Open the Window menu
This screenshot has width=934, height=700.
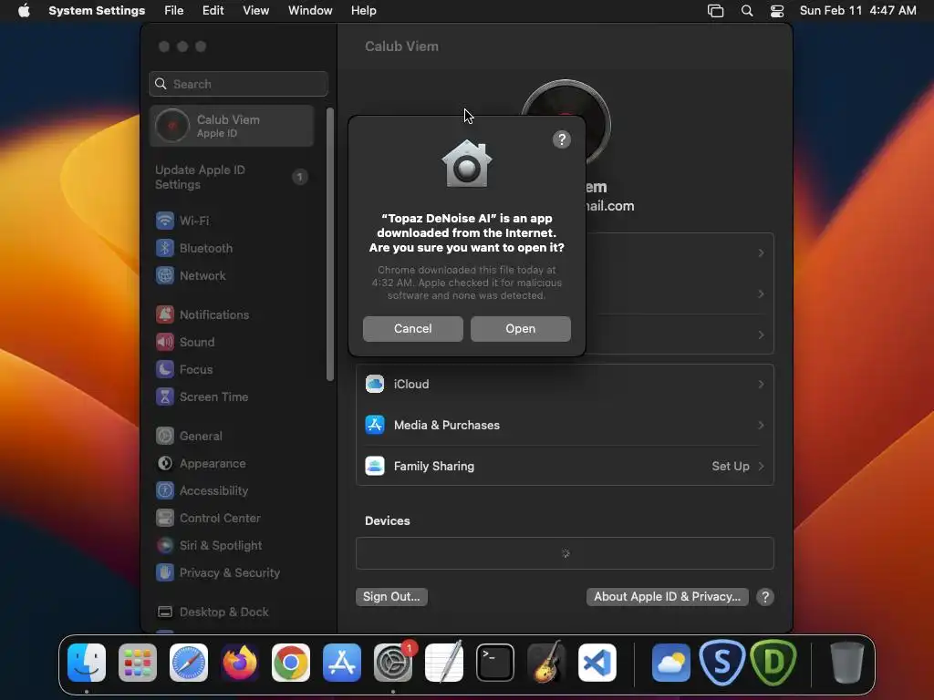point(310,11)
